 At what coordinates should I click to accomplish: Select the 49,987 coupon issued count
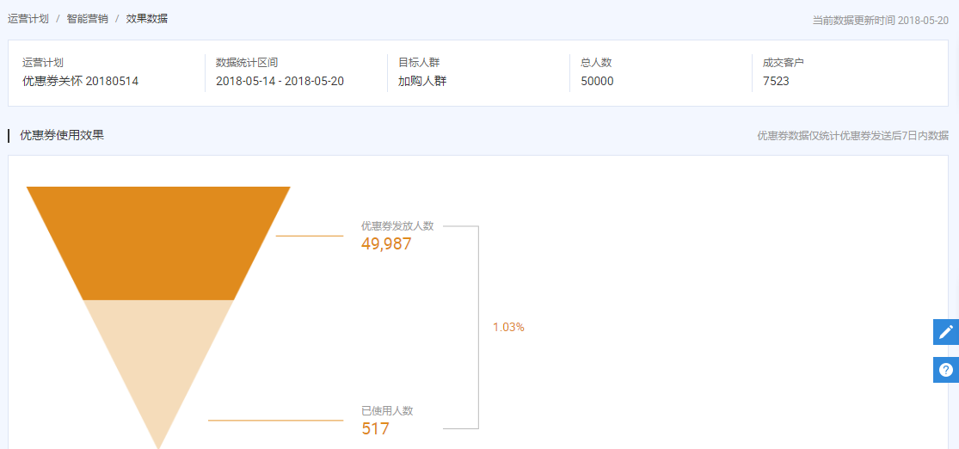386,244
